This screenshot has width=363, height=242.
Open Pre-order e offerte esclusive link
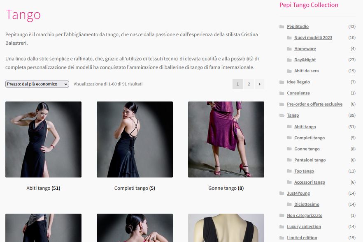314,104
